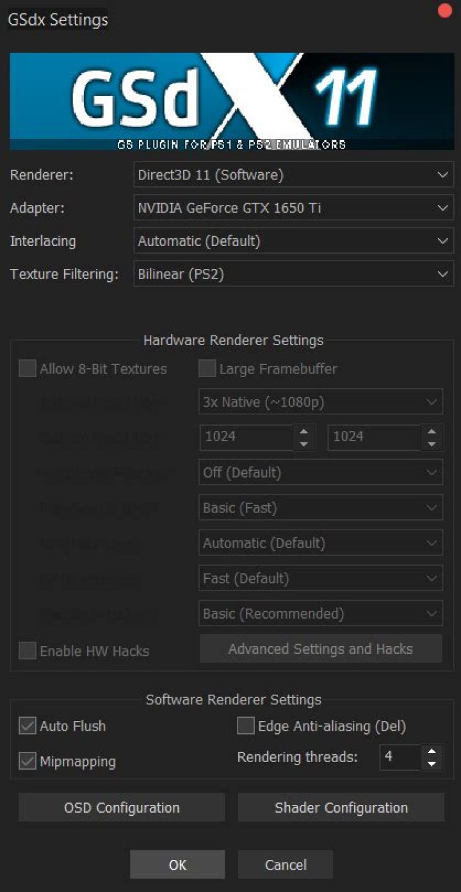Click the Rendering threads value field
Image resolution: width=461 pixels, height=892 pixels.
click(400, 757)
